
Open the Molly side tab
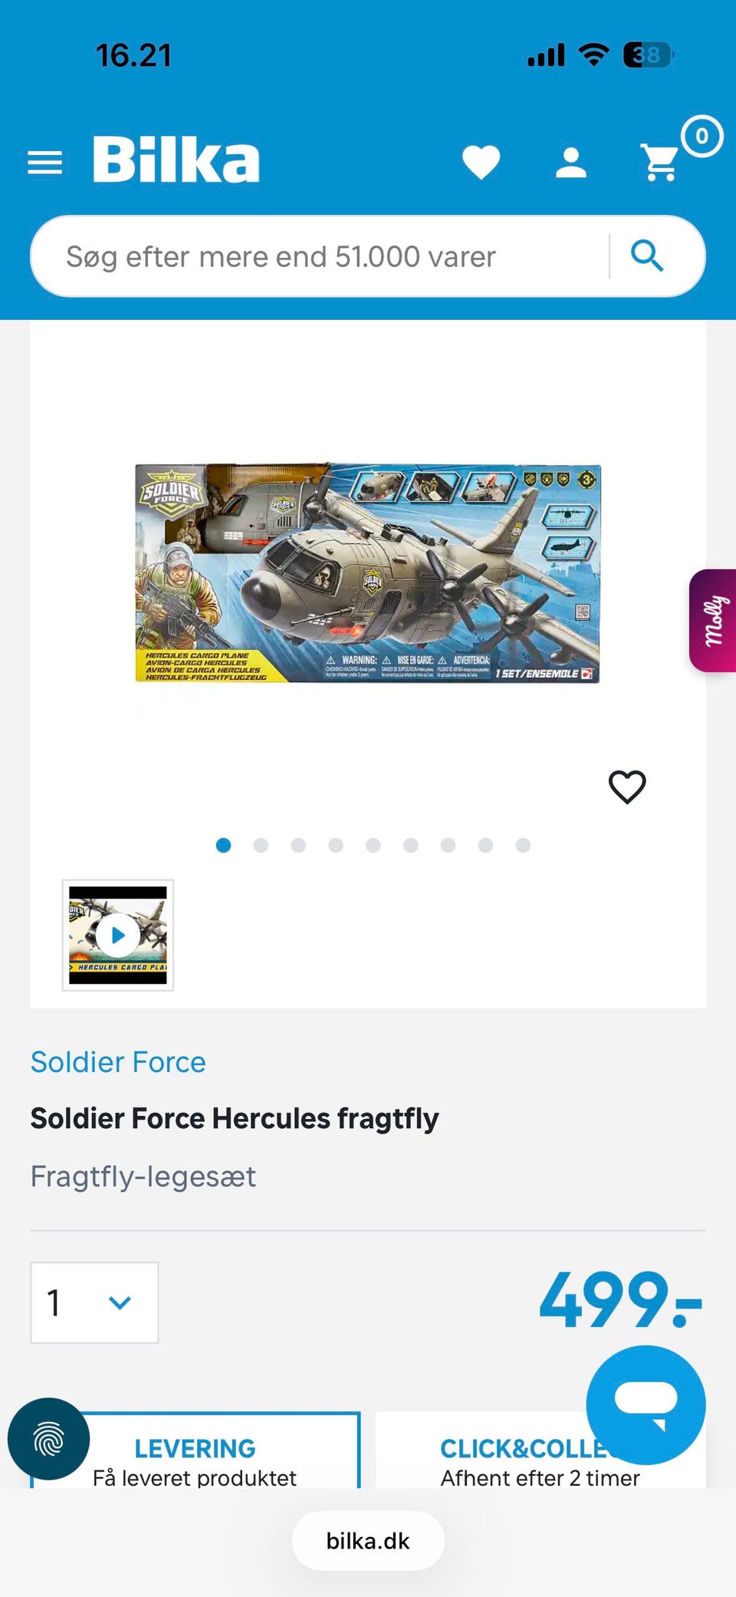(713, 621)
